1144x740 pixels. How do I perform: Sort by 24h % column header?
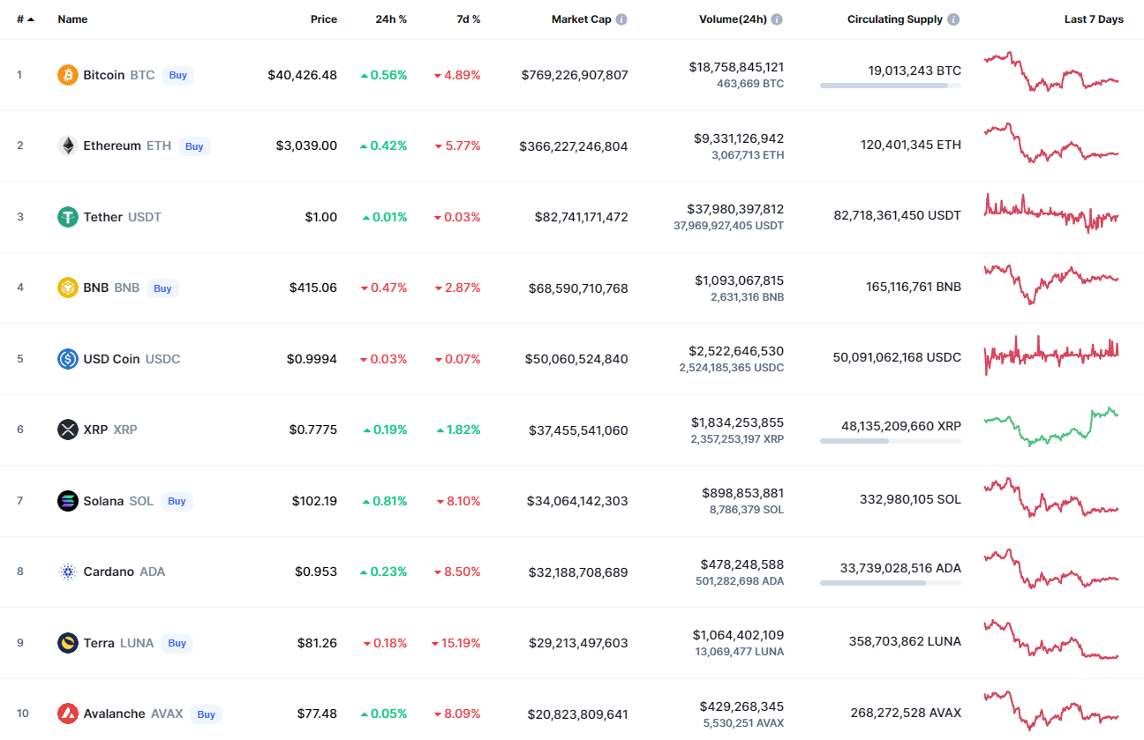point(391,19)
